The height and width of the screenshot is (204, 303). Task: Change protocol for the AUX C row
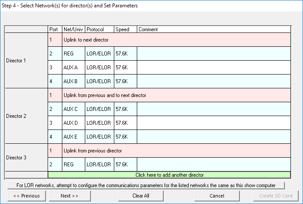[99, 109]
